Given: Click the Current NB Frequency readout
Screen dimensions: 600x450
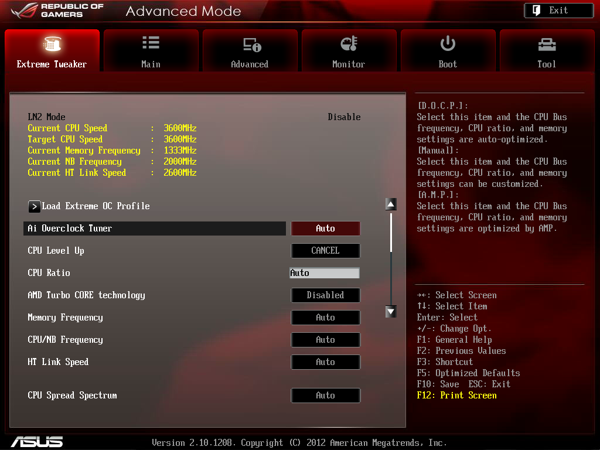Looking at the screenshot, I should 112,162.
